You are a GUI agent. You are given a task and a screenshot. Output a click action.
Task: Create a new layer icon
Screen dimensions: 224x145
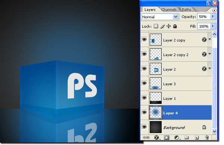[x=197, y=138]
